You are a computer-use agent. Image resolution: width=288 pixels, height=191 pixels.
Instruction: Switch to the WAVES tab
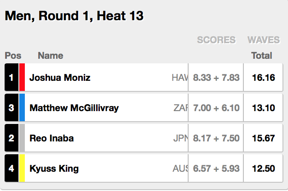[x=264, y=40]
